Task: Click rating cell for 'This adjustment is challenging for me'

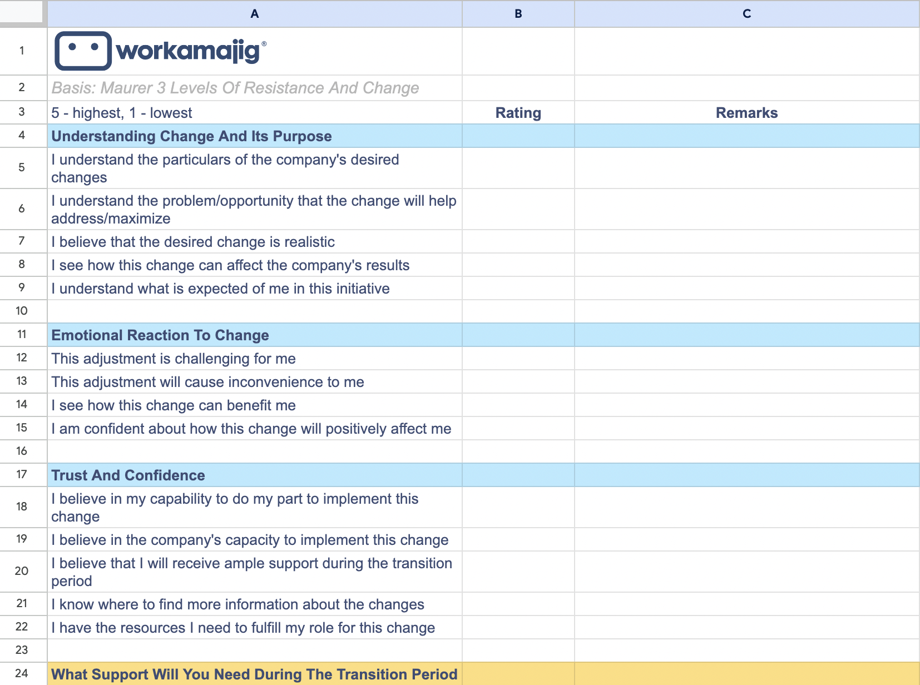Action: (518, 359)
